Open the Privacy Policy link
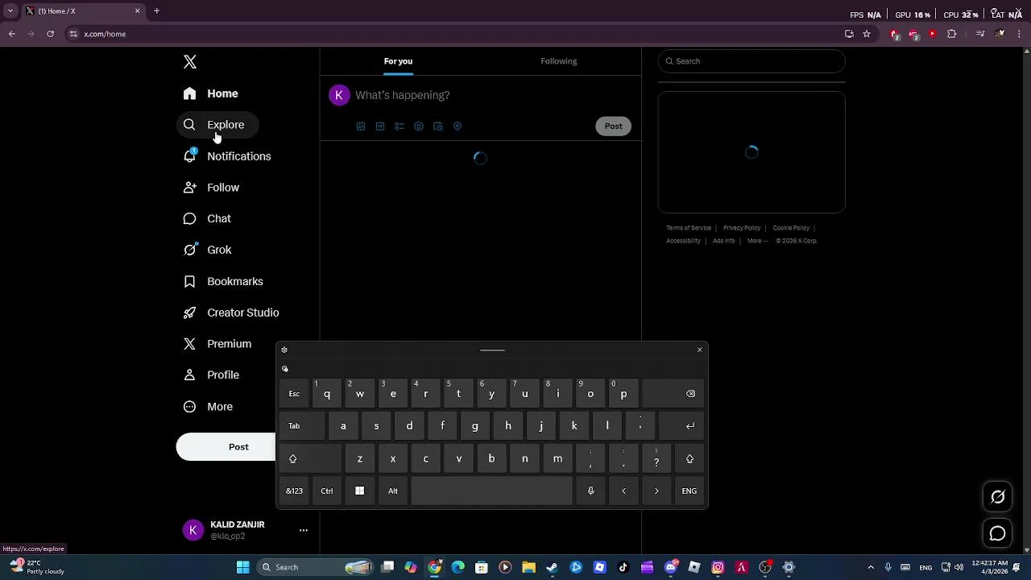 [x=742, y=228]
